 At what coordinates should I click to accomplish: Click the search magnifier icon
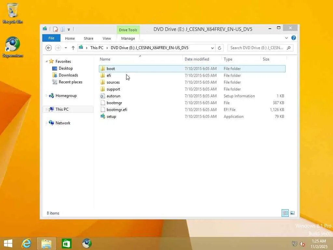coord(289,48)
